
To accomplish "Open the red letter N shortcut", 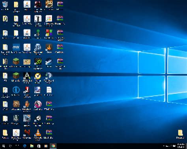I will click(27, 133).
